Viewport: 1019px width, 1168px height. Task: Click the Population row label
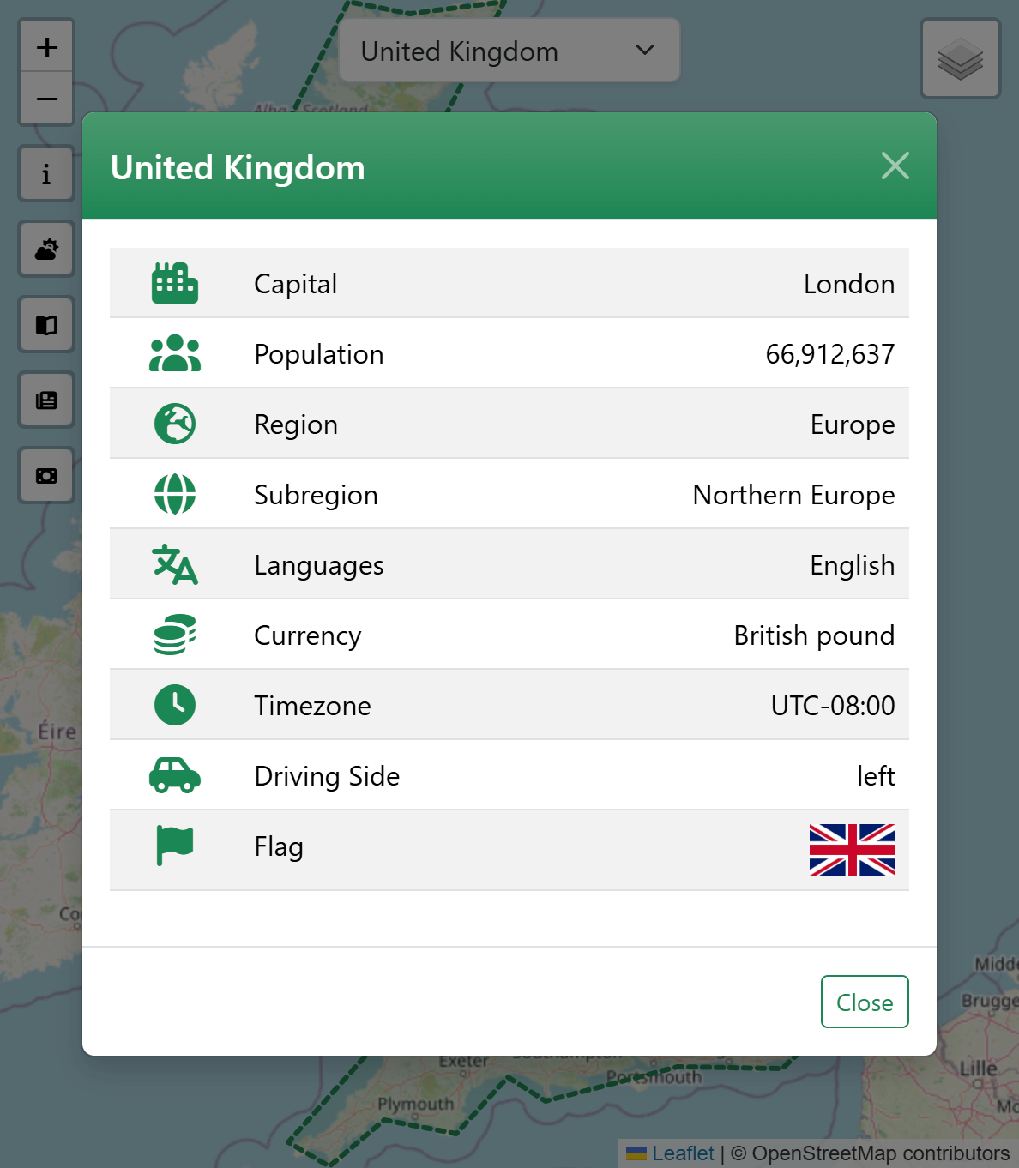(x=319, y=354)
